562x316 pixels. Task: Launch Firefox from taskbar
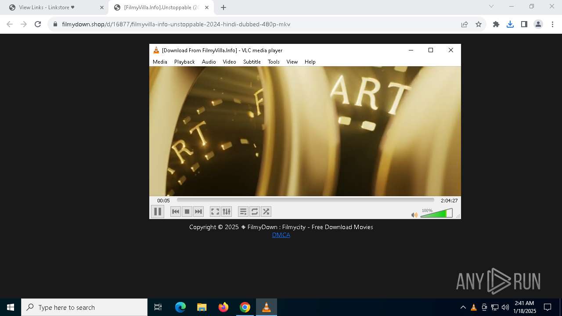(223, 307)
